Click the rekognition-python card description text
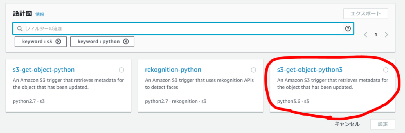The height and width of the screenshot is (133, 405). (199, 84)
